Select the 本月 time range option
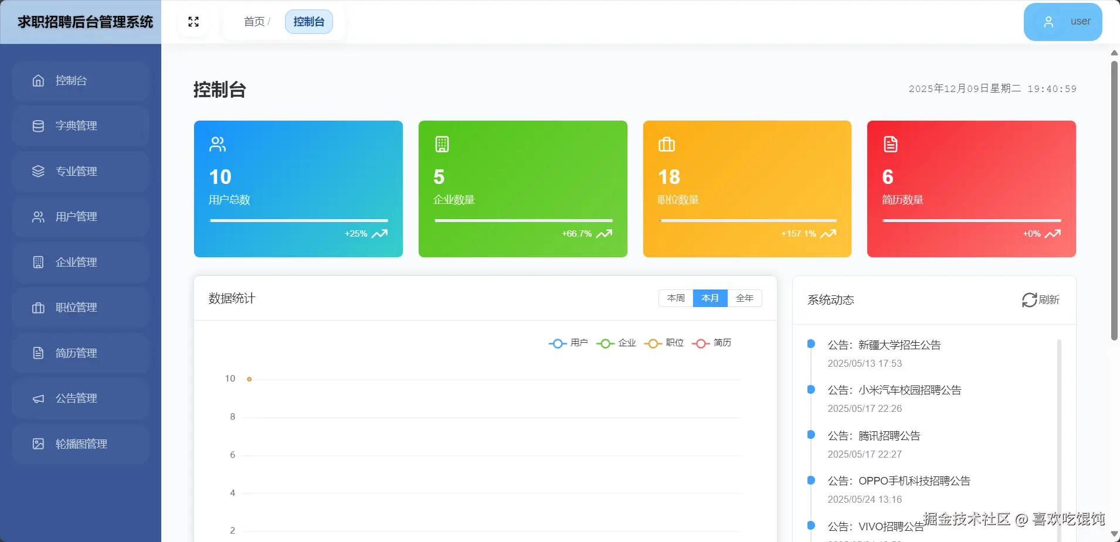This screenshot has height=542, width=1120. (x=710, y=298)
